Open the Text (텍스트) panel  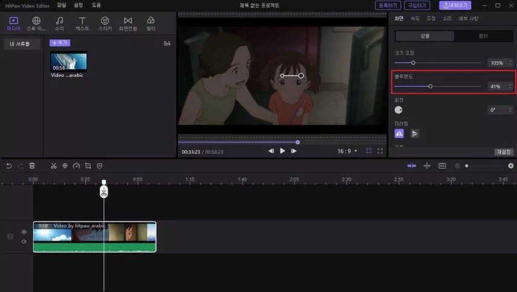pos(82,24)
